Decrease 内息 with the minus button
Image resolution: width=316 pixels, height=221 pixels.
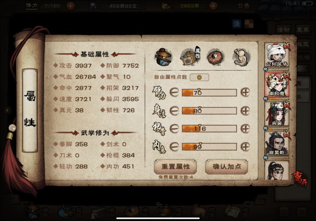click(174, 146)
